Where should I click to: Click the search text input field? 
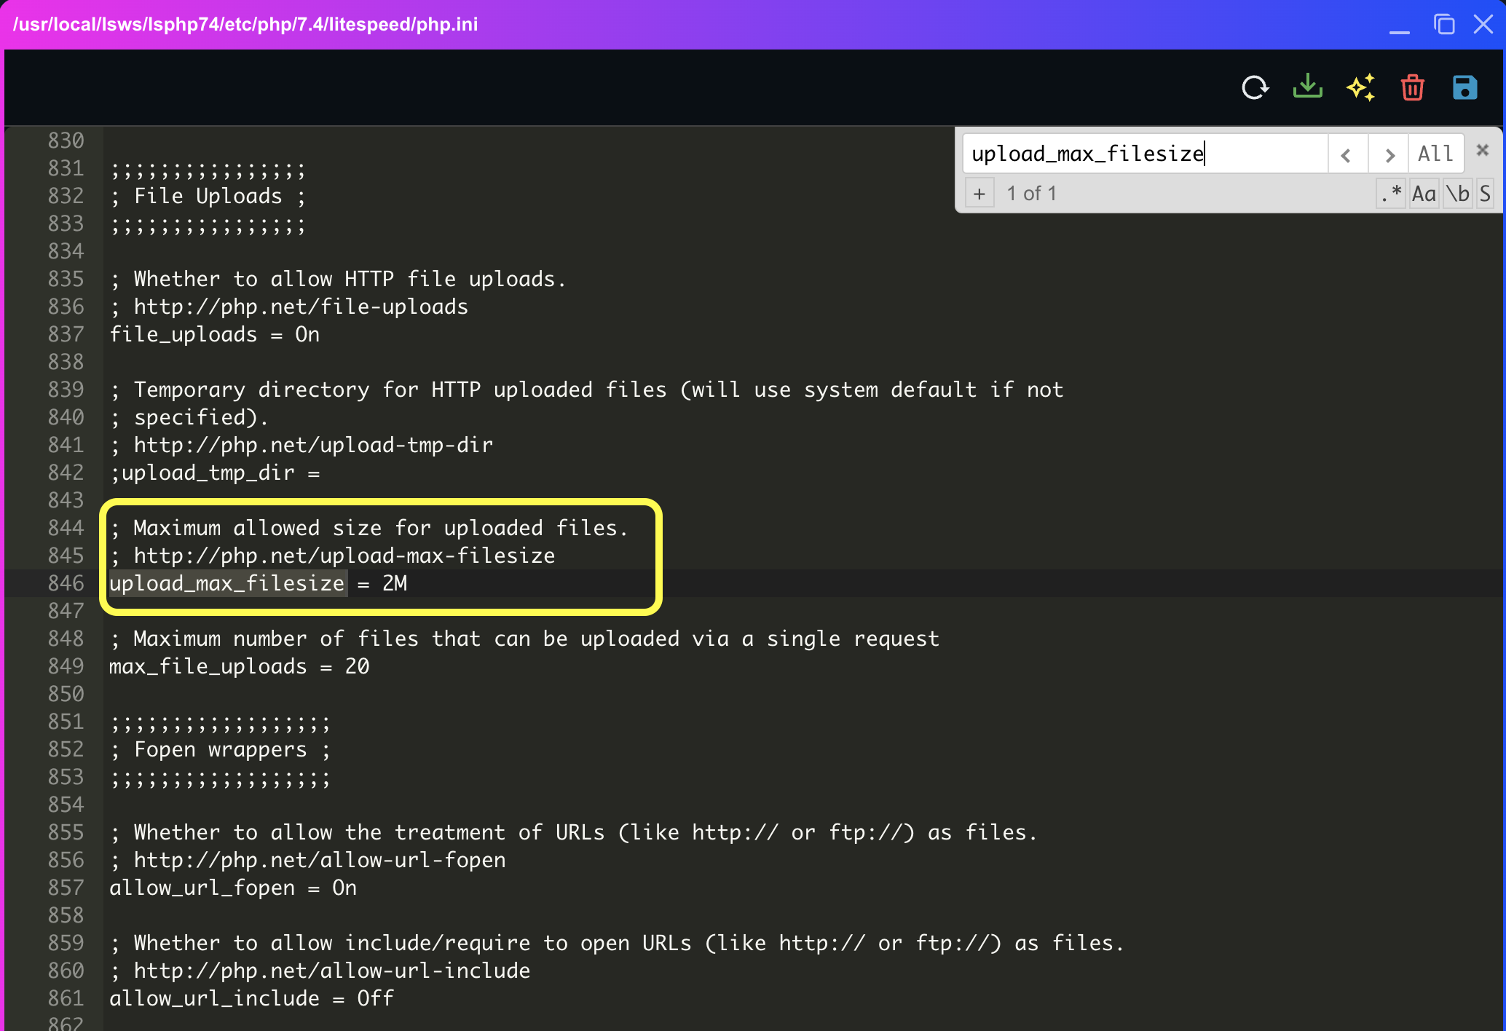(1143, 154)
